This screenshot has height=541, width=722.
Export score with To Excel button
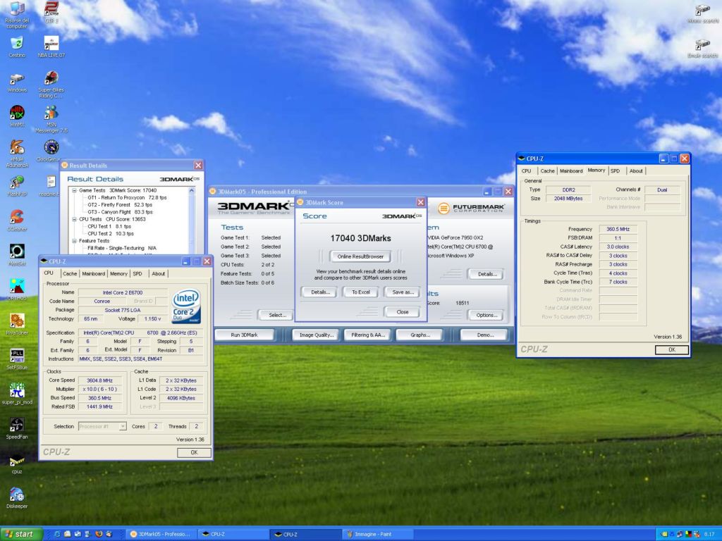point(361,292)
